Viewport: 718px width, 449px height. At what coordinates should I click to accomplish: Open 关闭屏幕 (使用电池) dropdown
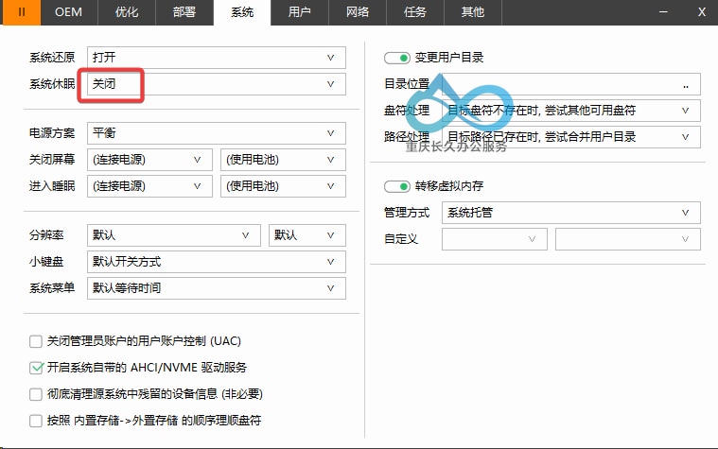283,160
